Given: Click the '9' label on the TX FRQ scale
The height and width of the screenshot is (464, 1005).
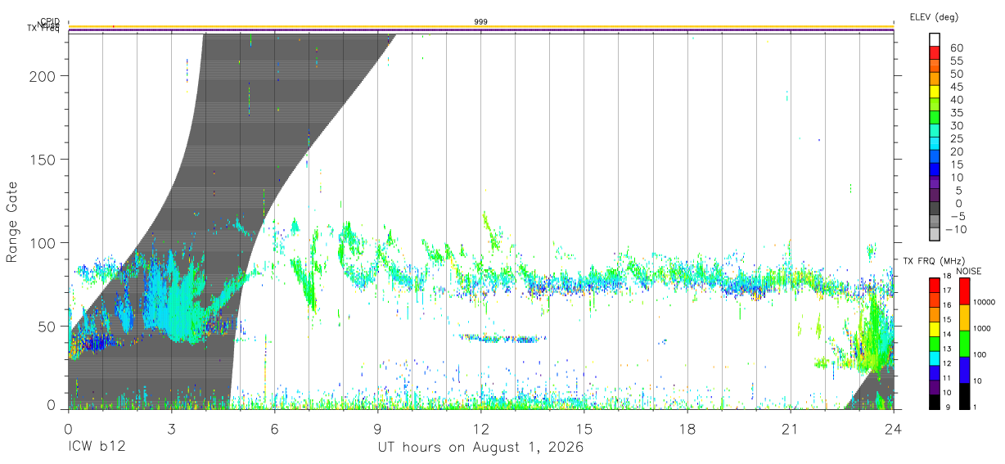Looking at the screenshot, I should click(949, 407).
